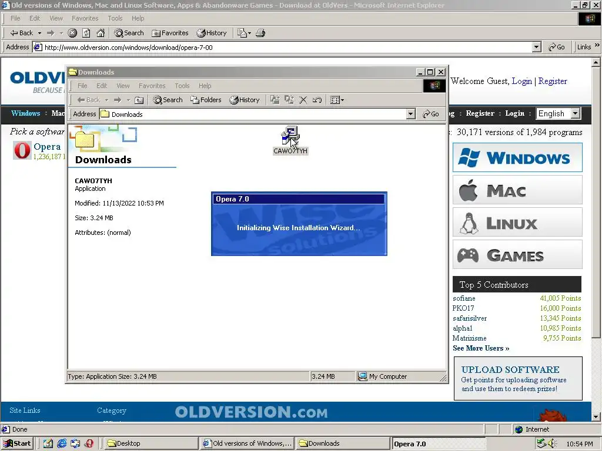Open the Views dropdown in Downloads toolbar

pos(337,100)
